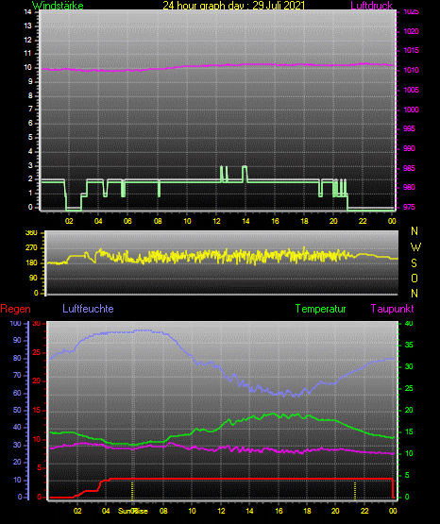Click the Taupunkt legend label
This screenshot has height=524, width=440.
click(392, 309)
